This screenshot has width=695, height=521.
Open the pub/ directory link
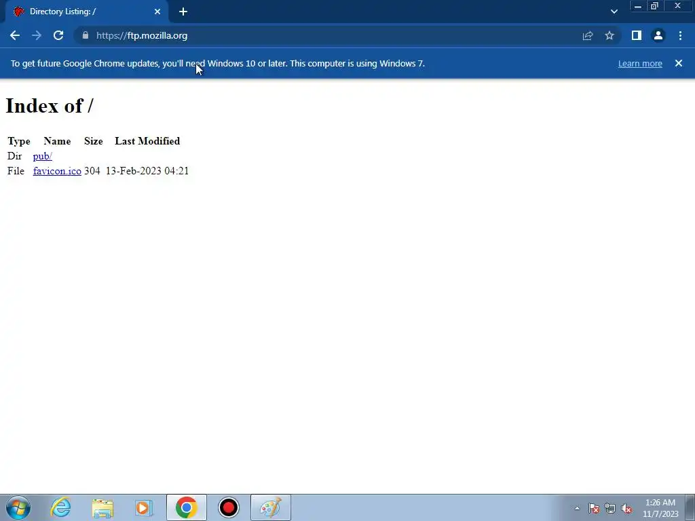43,156
